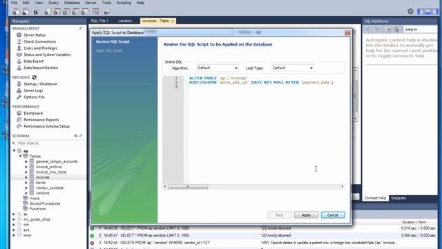Viewport: 442px width, 249px height.
Task: Switch to the Snippets tab
Action: 398,199
